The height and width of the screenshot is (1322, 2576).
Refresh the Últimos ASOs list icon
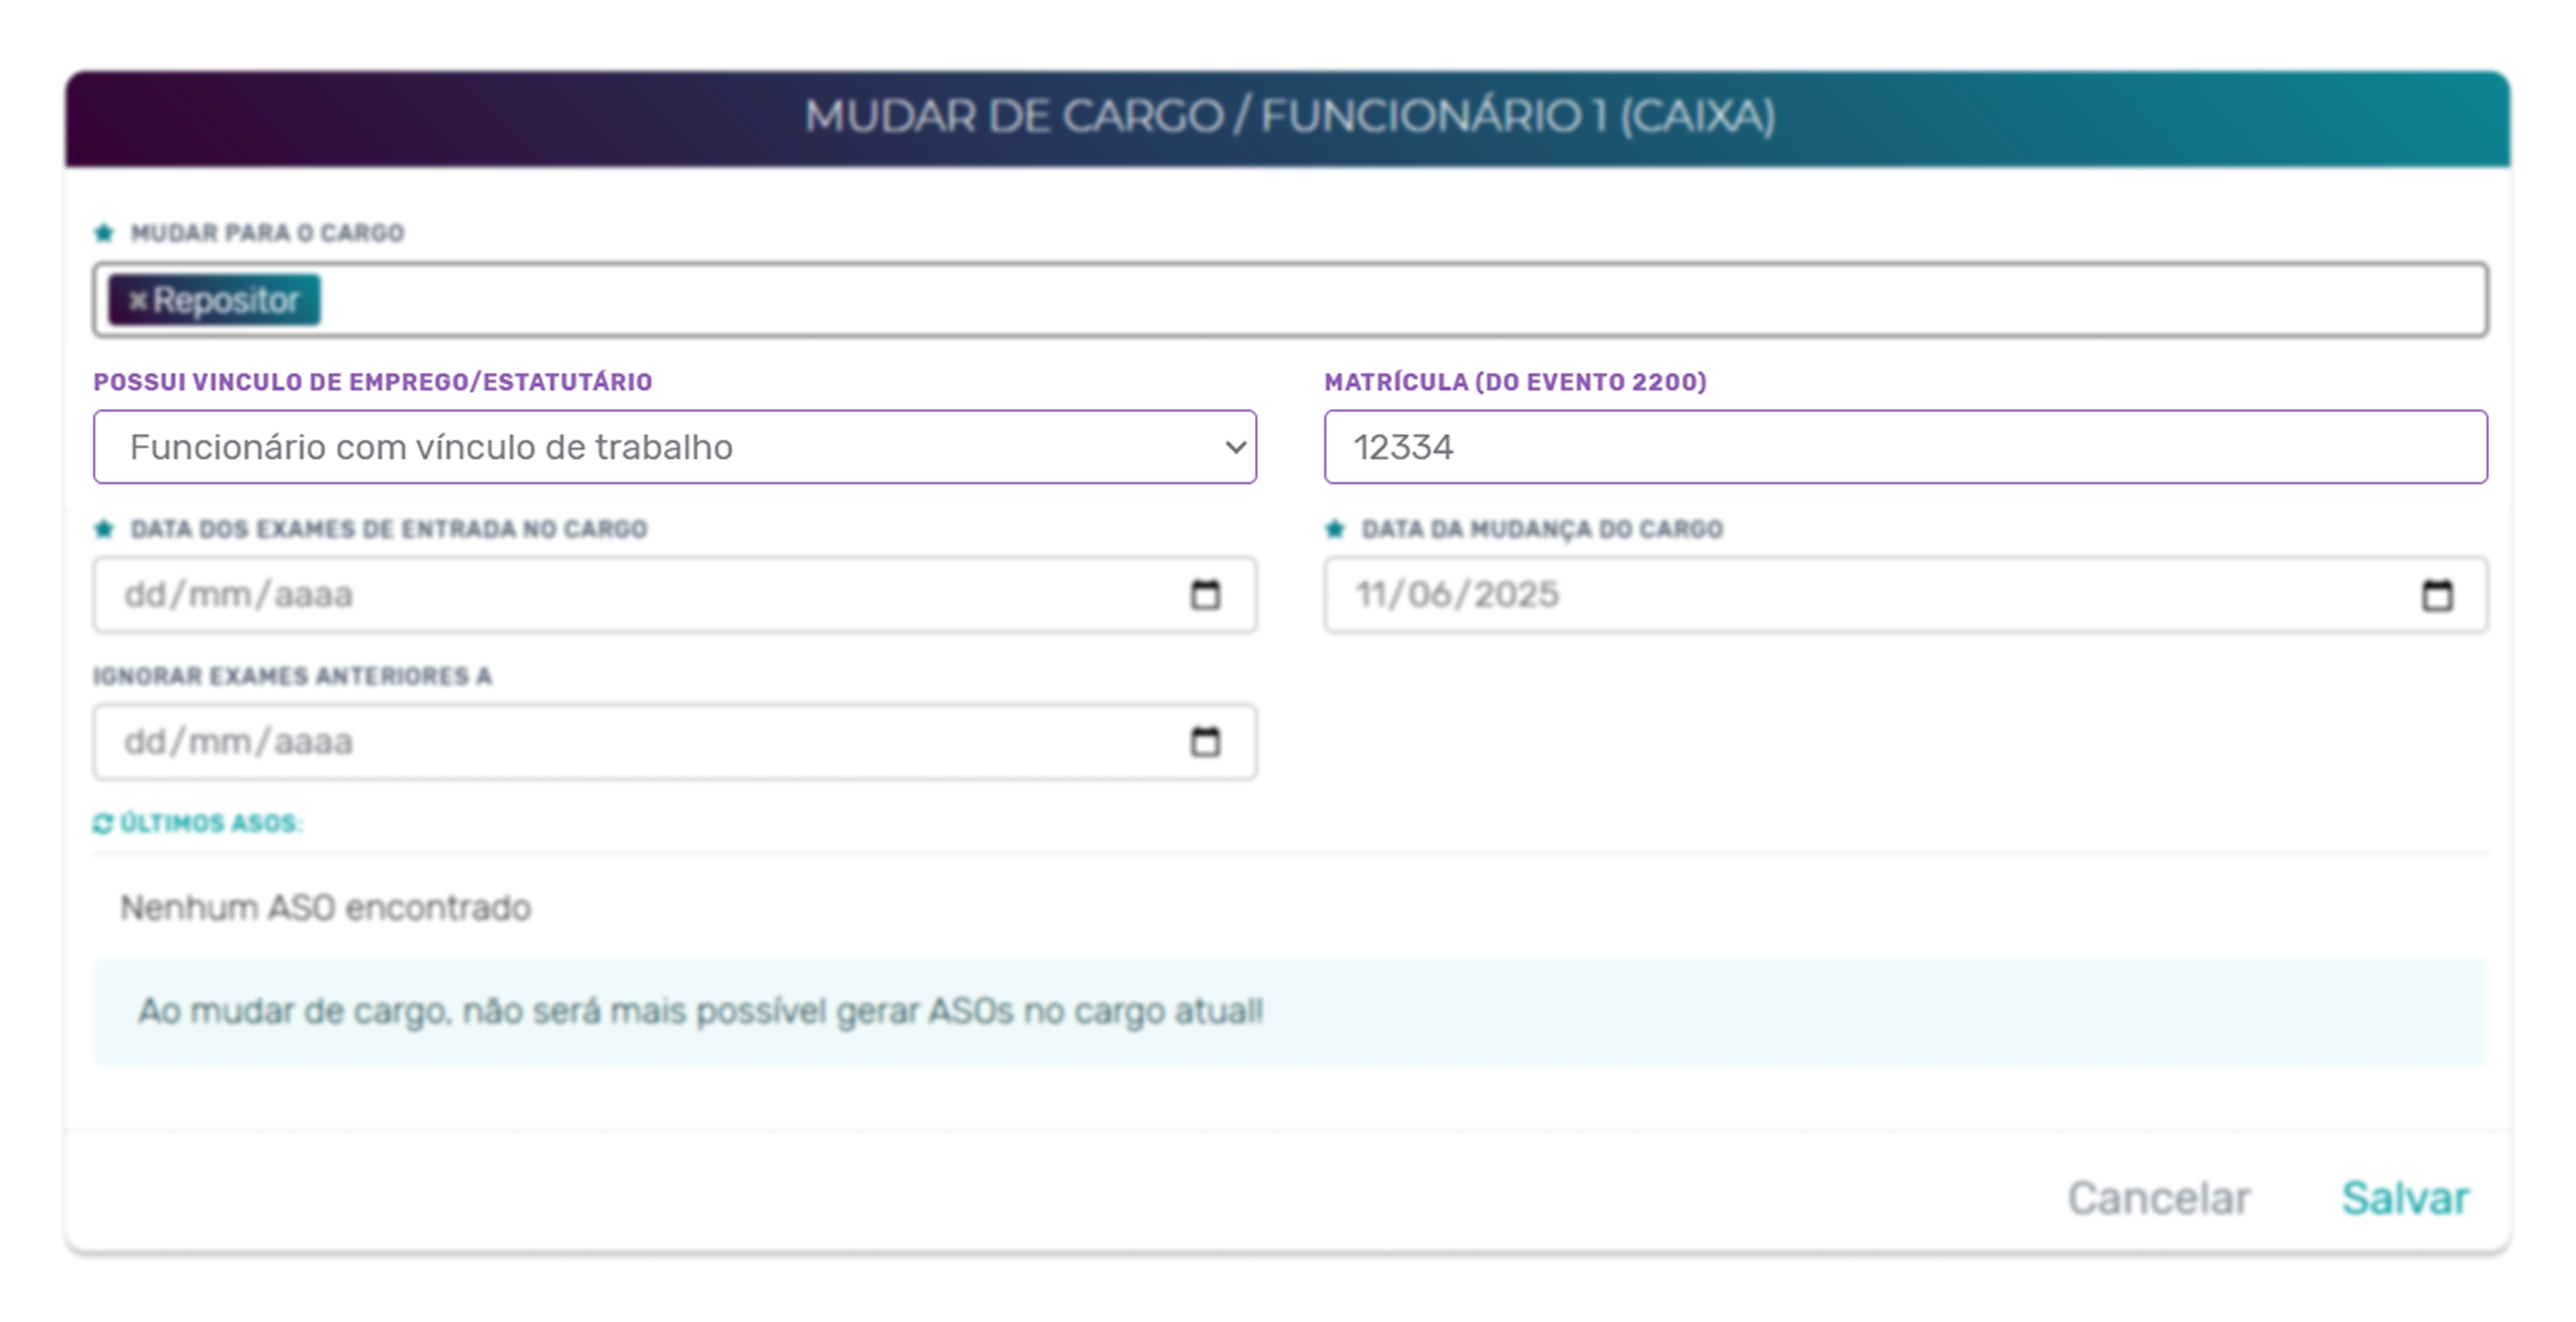(103, 823)
